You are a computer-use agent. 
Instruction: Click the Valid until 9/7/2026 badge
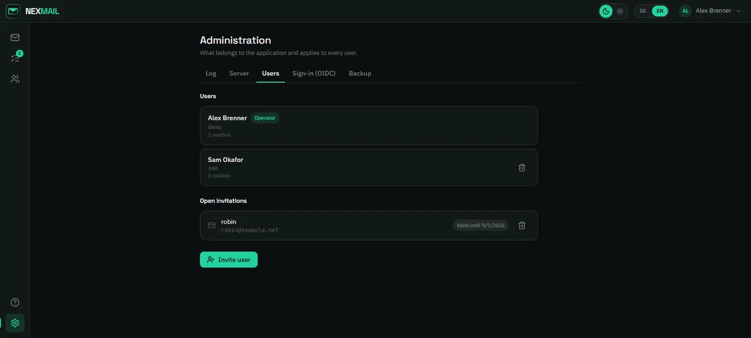(481, 225)
